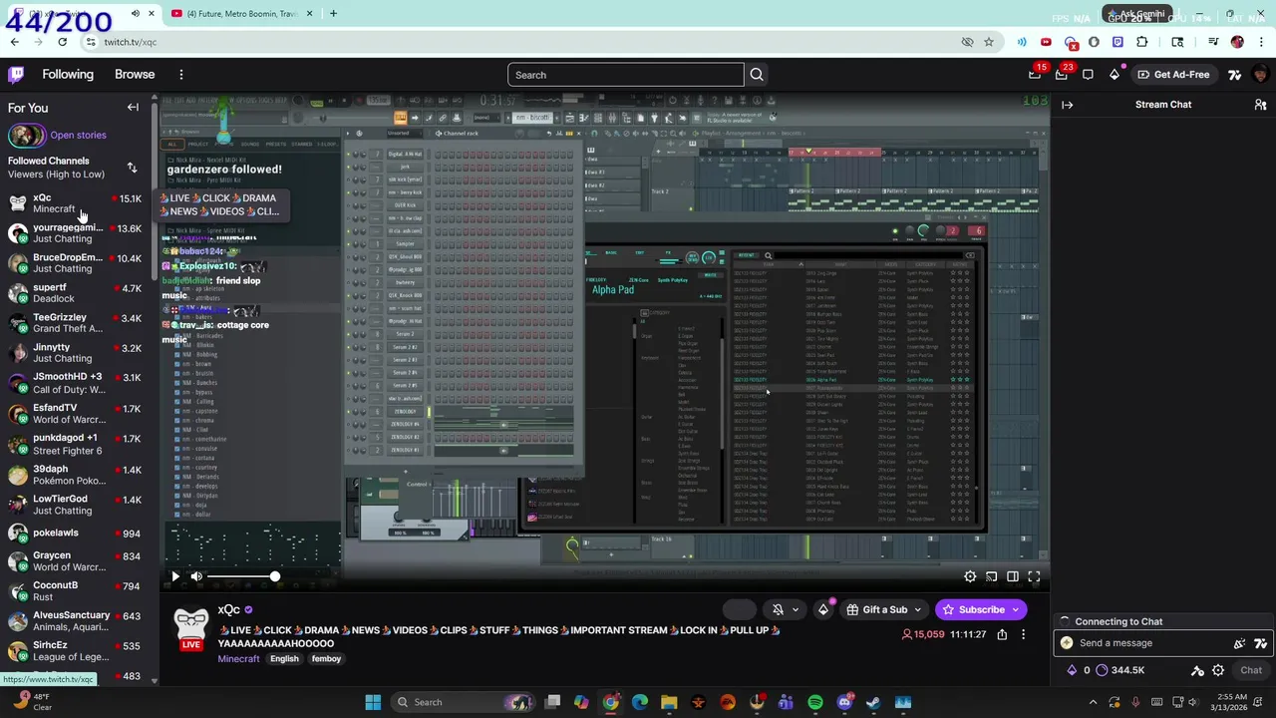Open the Browse tab
The height and width of the screenshot is (718, 1276).
pyautogui.click(x=135, y=75)
